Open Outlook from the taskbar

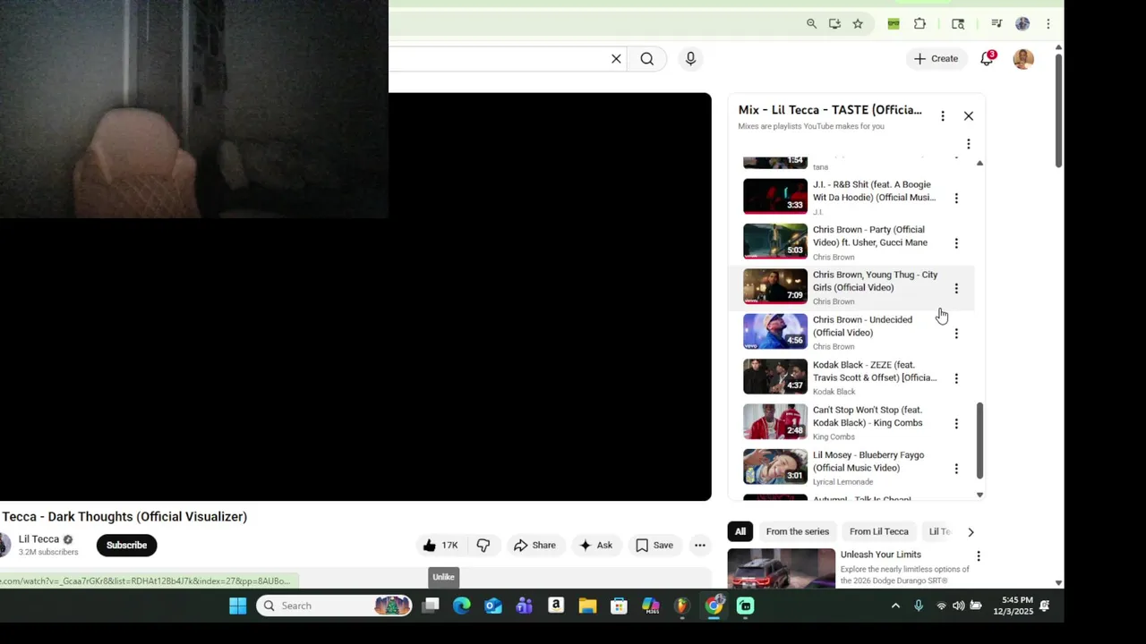coord(493,606)
